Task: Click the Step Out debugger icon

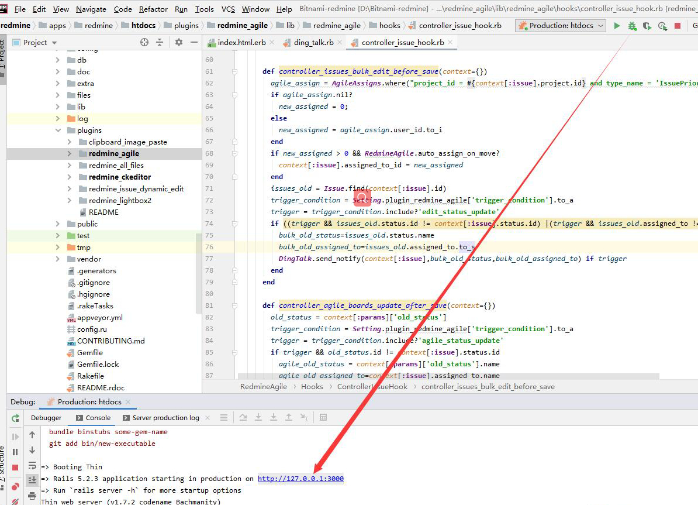Action: tap(288, 418)
